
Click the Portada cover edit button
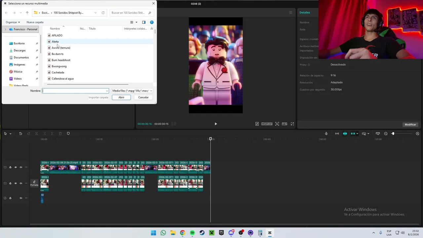click(34, 183)
